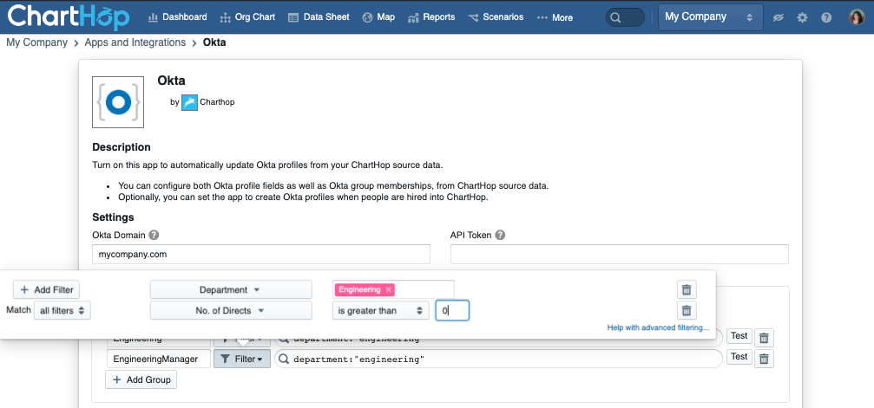Viewport: 874px width, 408px height.
Task: Click the Add Group button
Action: [141, 379]
